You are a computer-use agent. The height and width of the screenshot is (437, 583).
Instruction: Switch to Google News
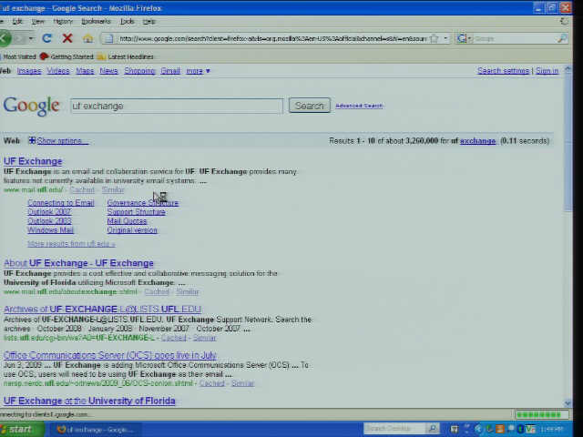(x=108, y=71)
